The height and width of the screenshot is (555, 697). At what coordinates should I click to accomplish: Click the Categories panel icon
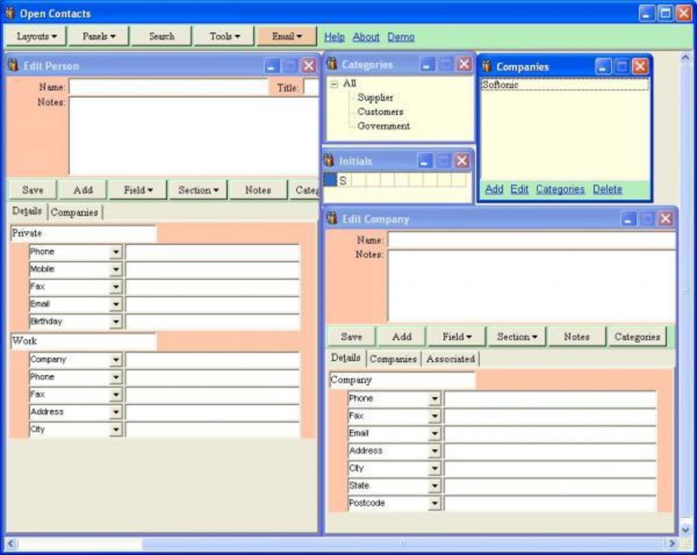[x=331, y=63]
